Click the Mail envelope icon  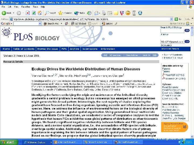coord(96,13)
